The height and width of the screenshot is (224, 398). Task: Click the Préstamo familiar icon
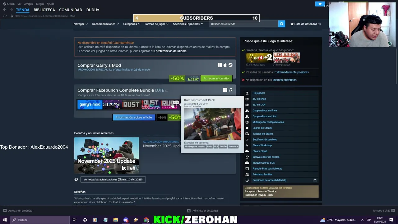click(247, 175)
